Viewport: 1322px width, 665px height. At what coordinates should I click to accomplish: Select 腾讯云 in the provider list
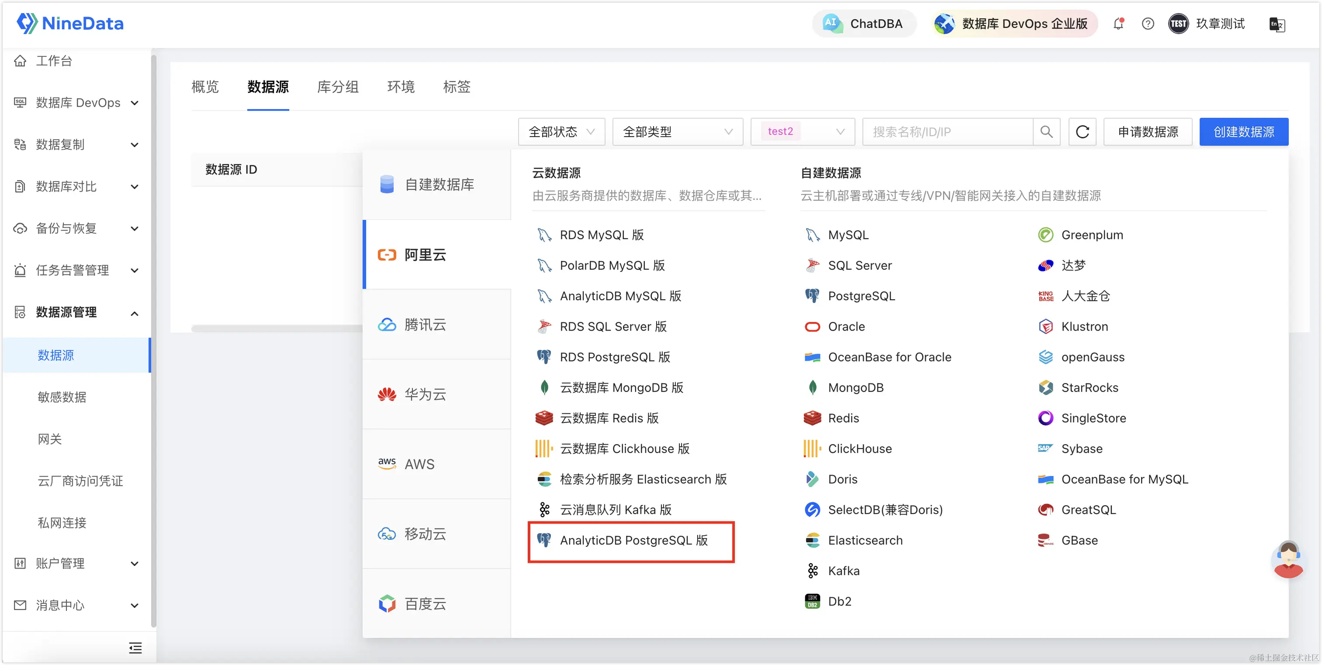425,324
